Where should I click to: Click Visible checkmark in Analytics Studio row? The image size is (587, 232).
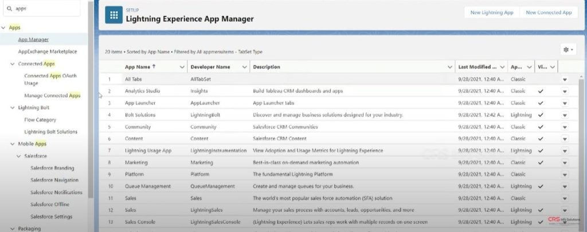540,91
